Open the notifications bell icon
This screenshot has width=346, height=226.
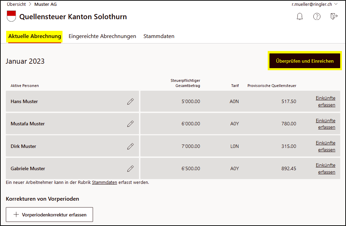300,16
